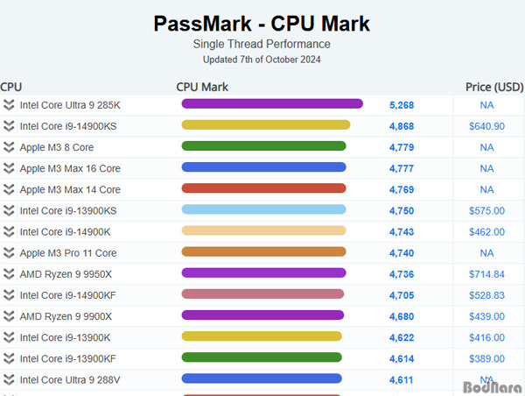Click the score value 4,769
This screenshot has height=396, width=525.
point(402,190)
